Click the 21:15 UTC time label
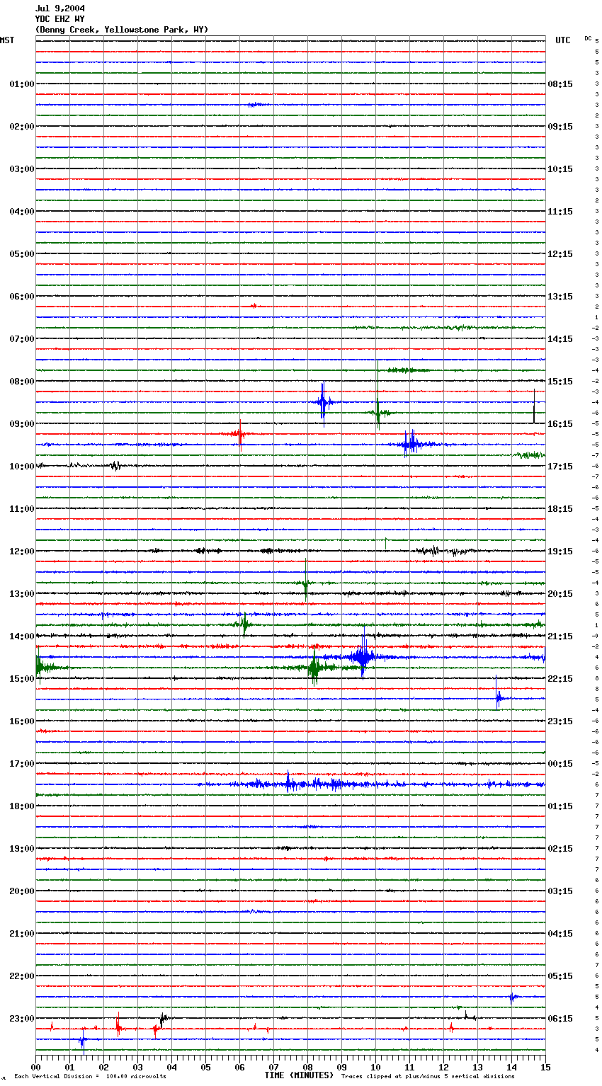The width and height of the screenshot is (602, 1086). [560, 636]
